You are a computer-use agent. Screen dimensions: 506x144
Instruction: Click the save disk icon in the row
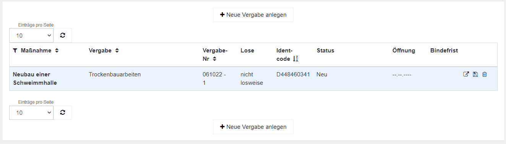(x=475, y=74)
